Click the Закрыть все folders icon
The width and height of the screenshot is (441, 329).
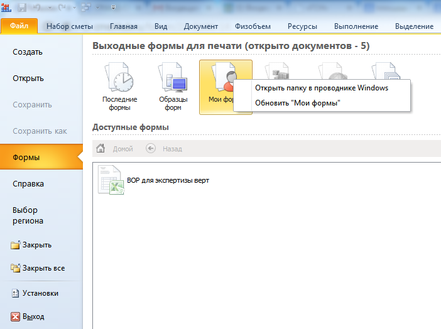pos(16,268)
